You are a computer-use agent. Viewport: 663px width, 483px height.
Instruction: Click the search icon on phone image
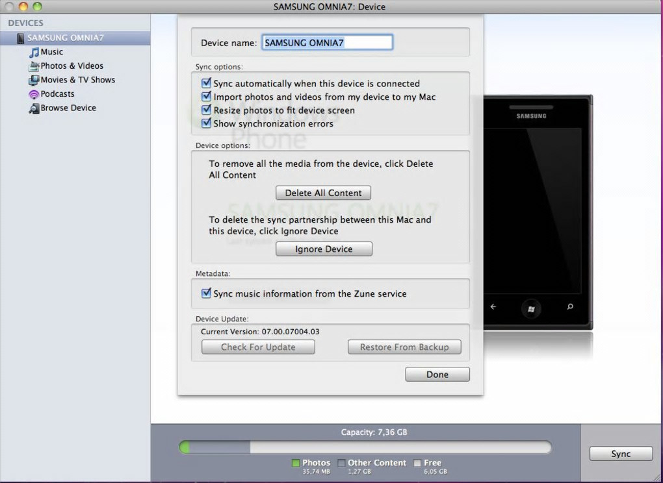coord(570,306)
